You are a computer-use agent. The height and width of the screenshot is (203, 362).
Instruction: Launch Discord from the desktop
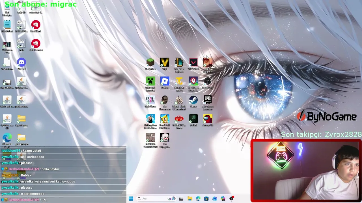point(21,63)
